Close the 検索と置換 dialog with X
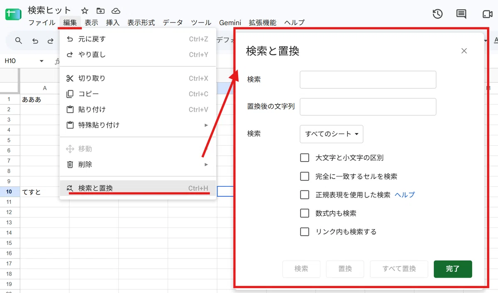This screenshot has height=293, width=498. (464, 51)
